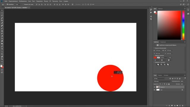
Task: Open the Файл menu
Action: (6, 1)
